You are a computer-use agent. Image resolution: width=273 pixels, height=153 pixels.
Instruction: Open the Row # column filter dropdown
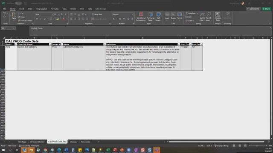pos(15,44)
